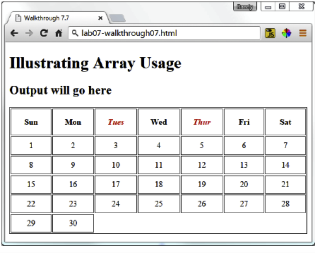Image resolution: width=315 pixels, height=253 pixels.
Task: Reload the page with the refresh icon
Action: 44,33
